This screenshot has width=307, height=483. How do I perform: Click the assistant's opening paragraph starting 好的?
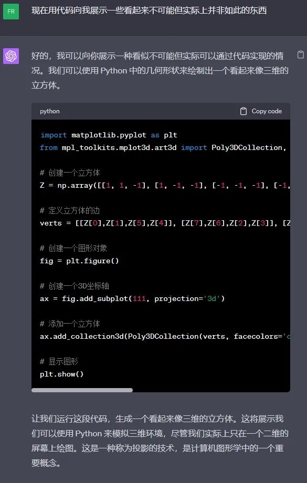click(160, 71)
